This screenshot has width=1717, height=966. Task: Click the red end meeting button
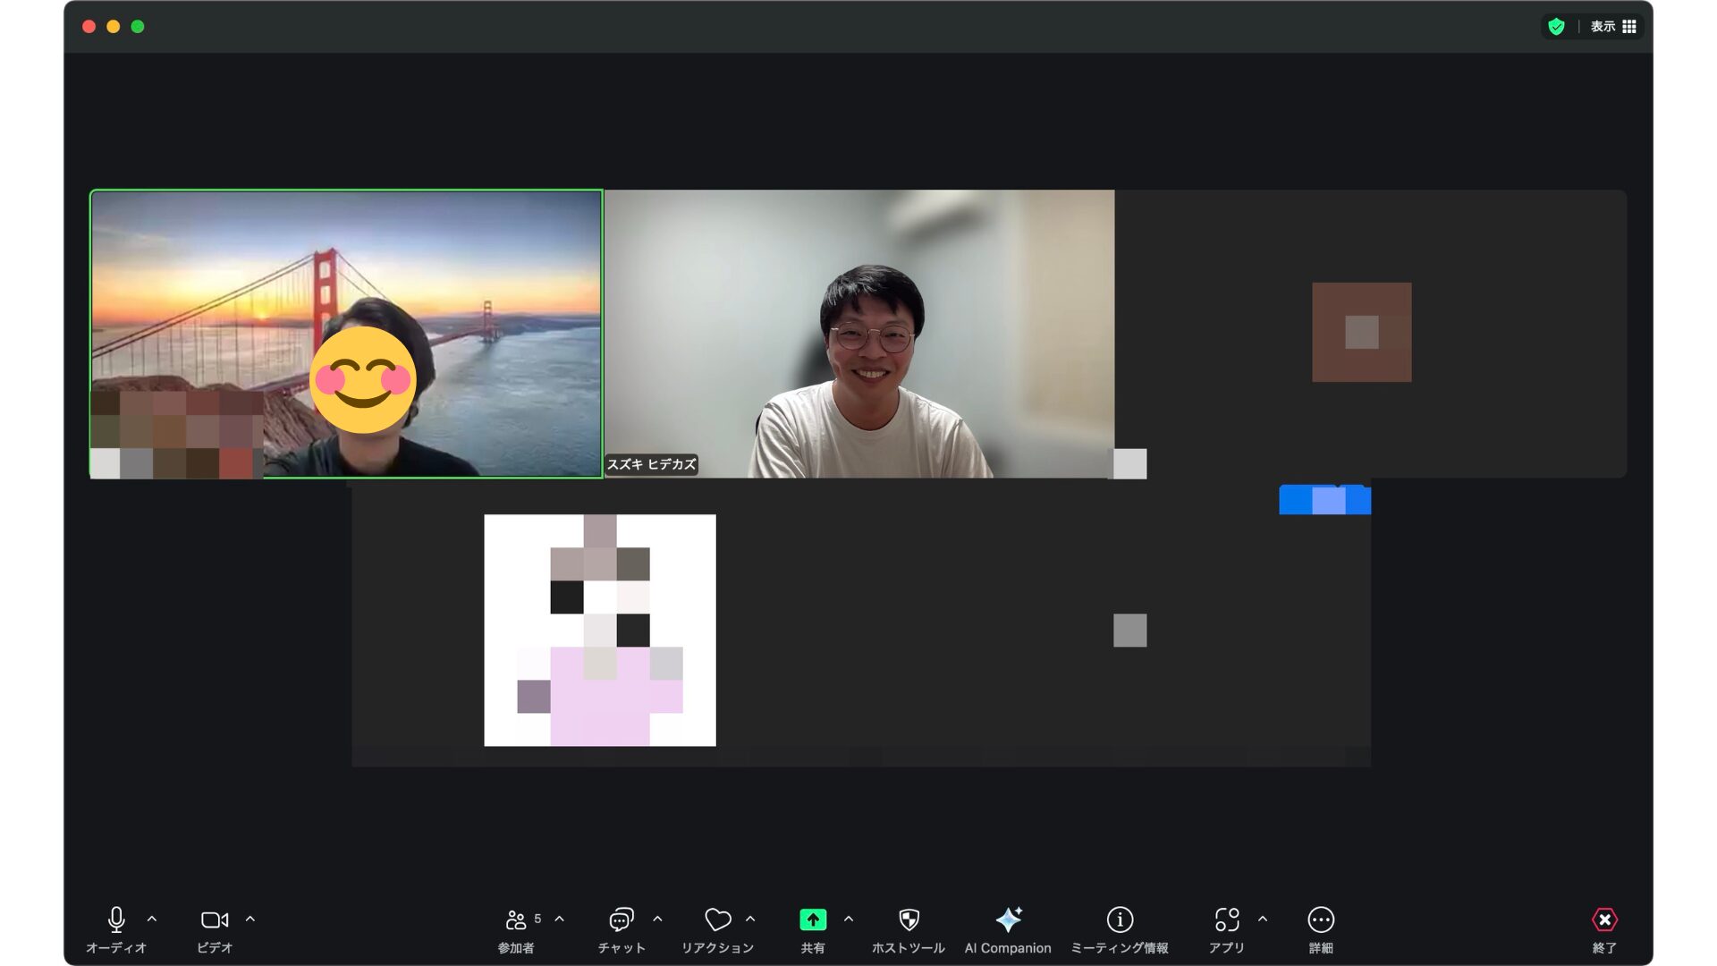(x=1604, y=919)
